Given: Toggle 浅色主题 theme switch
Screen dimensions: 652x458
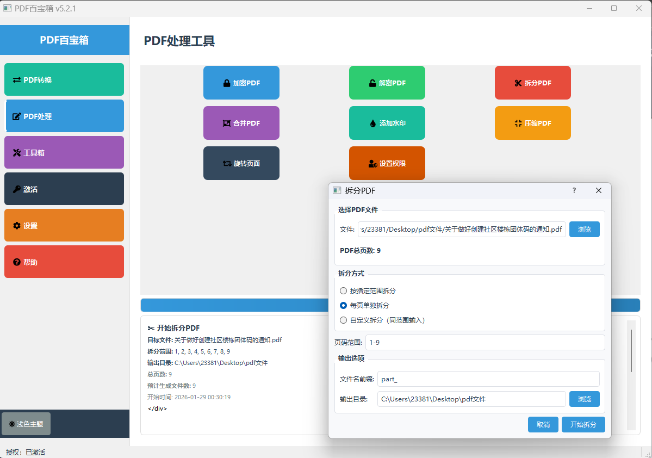Looking at the screenshot, I should tap(26, 424).
